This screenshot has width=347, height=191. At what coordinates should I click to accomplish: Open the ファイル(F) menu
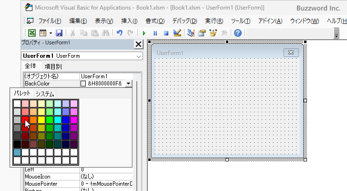point(50,21)
